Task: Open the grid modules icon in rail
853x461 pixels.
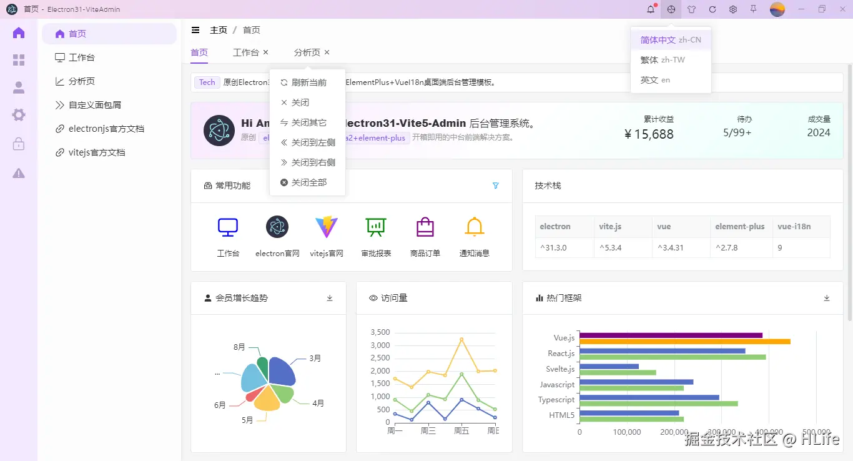Action: 19,60
